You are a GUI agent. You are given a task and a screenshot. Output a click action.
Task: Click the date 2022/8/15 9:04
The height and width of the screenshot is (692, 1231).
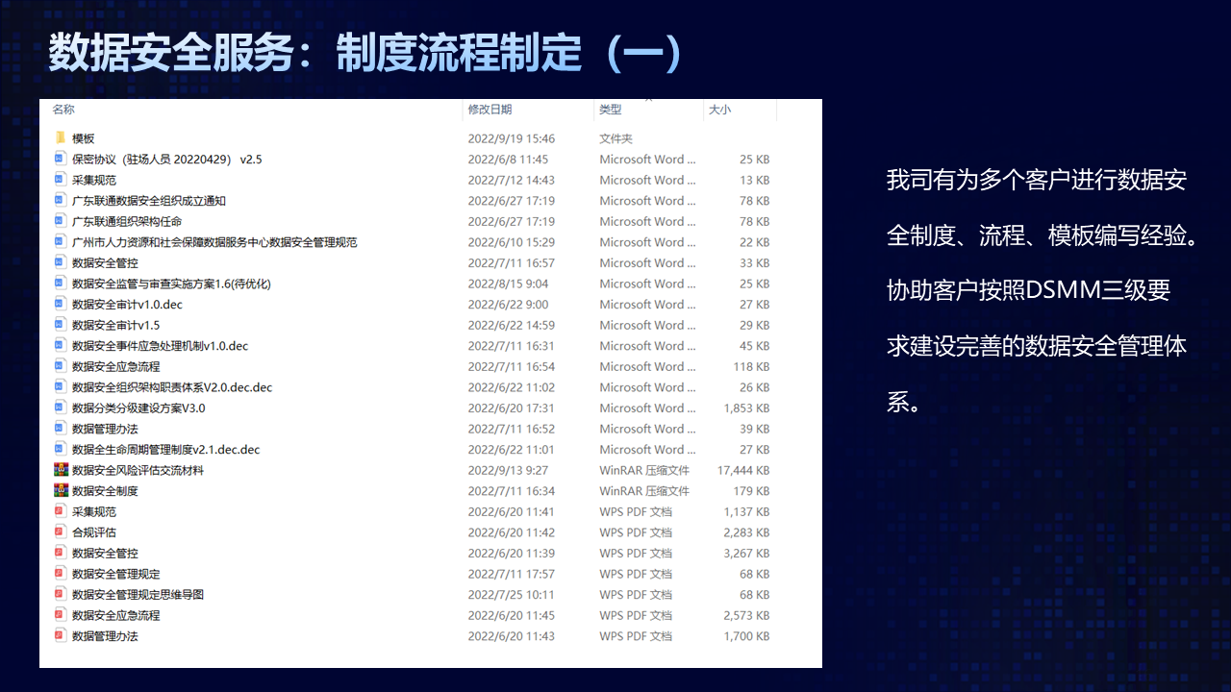coord(508,284)
